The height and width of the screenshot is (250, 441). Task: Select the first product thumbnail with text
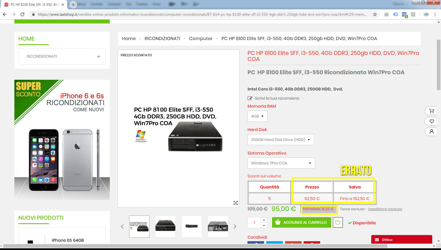click(139, 227)
